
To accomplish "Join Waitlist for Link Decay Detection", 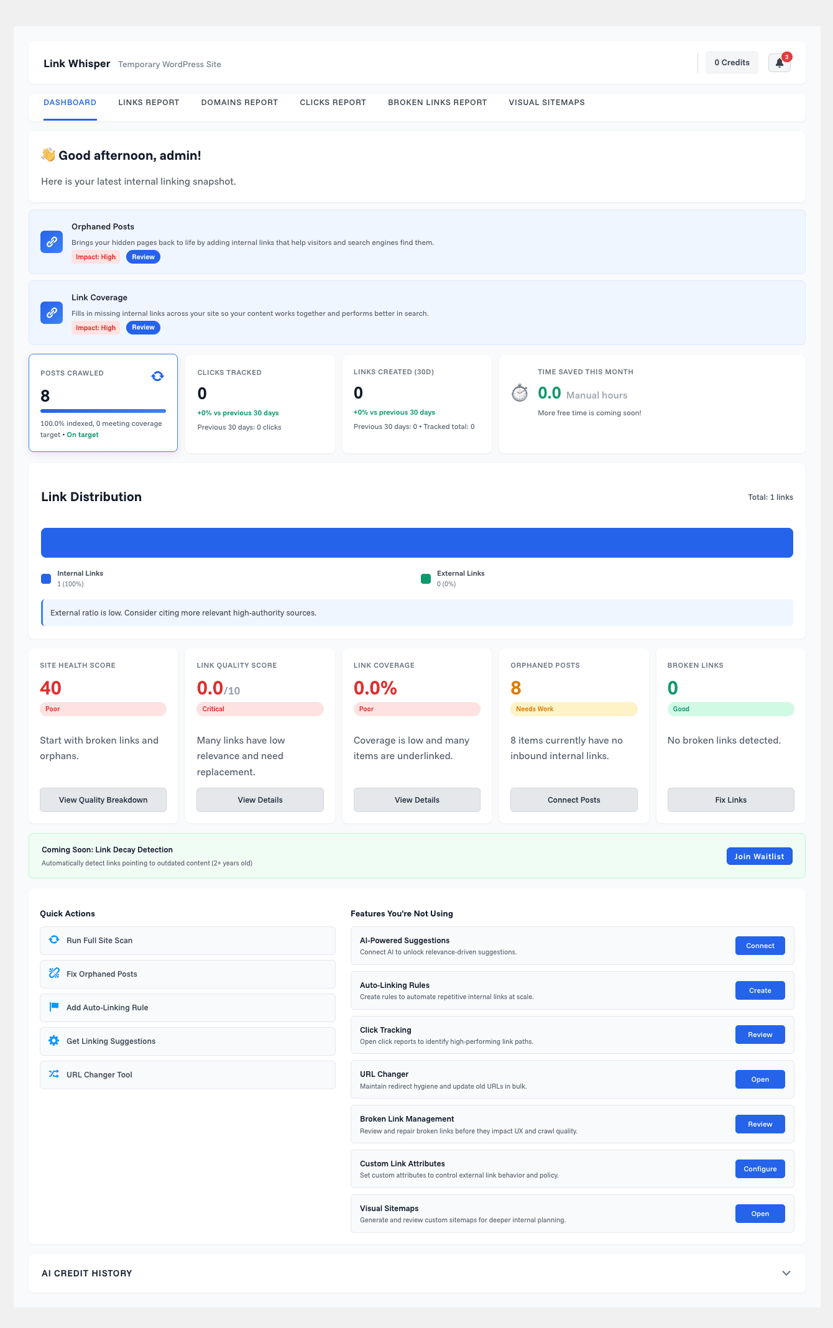I will coord(759,856).
